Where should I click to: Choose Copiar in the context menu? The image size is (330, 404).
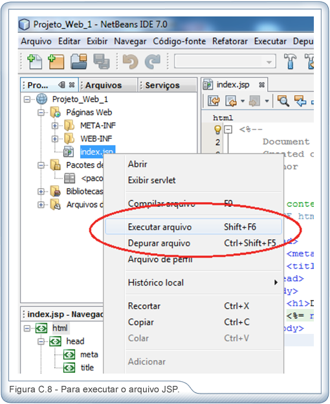pyautogui.click(x=193, y=322)
